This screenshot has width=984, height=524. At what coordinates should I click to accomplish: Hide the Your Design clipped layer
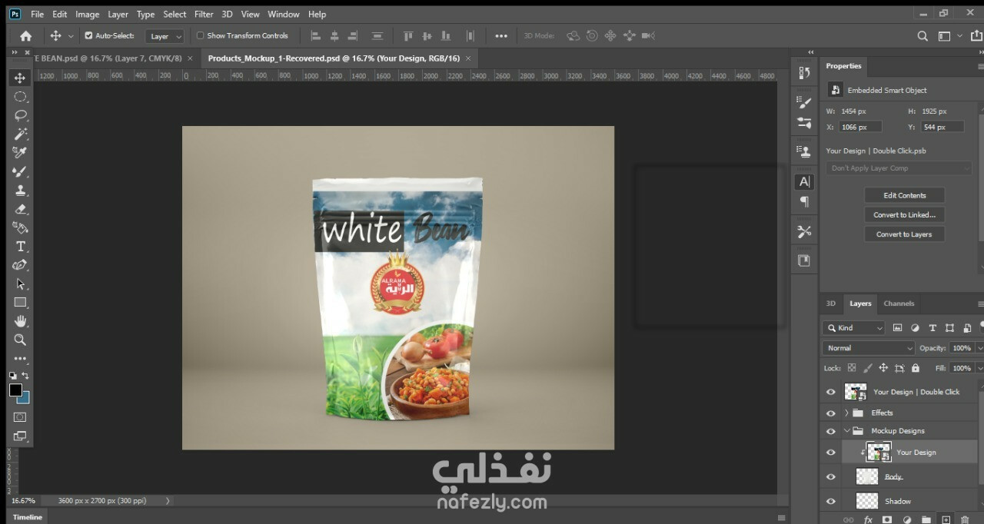click(x=830, y=453)
